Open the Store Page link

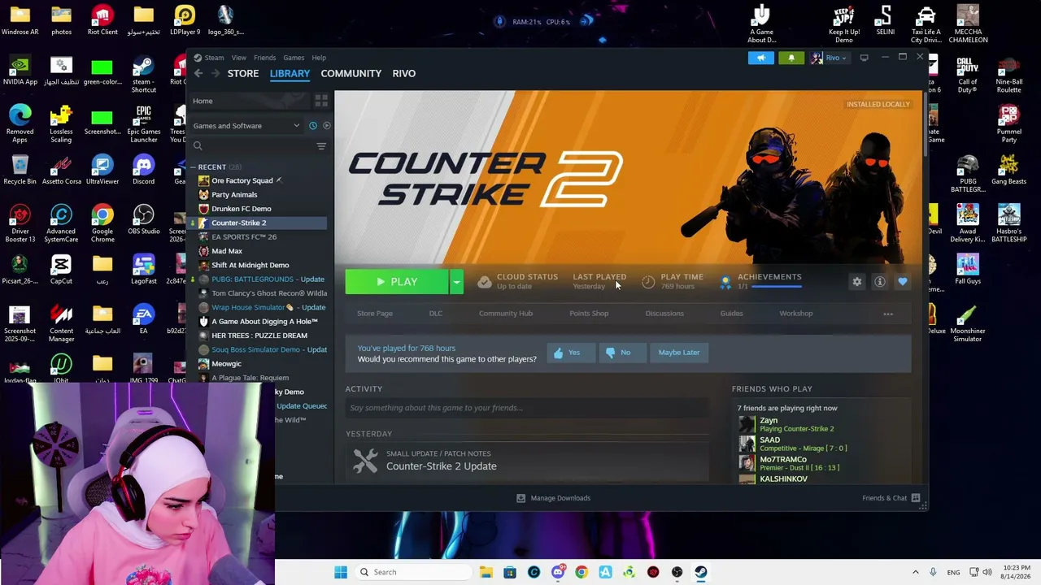click(375, 313)
